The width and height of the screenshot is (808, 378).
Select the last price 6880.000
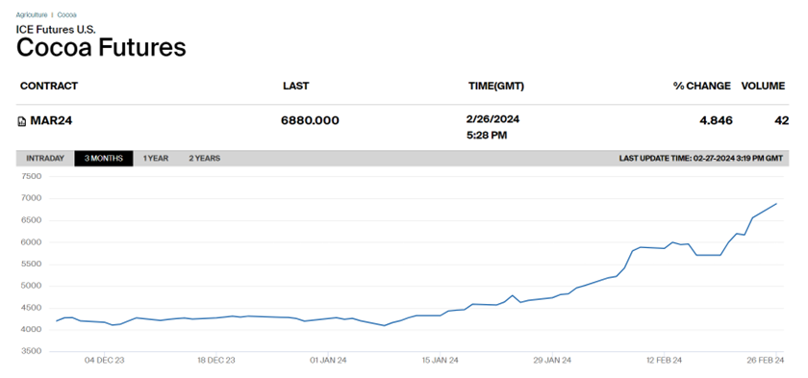[x=310, y=121]
